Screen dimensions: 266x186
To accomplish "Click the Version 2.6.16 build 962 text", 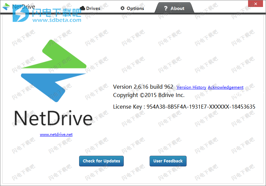I will (x=143, y=87).
